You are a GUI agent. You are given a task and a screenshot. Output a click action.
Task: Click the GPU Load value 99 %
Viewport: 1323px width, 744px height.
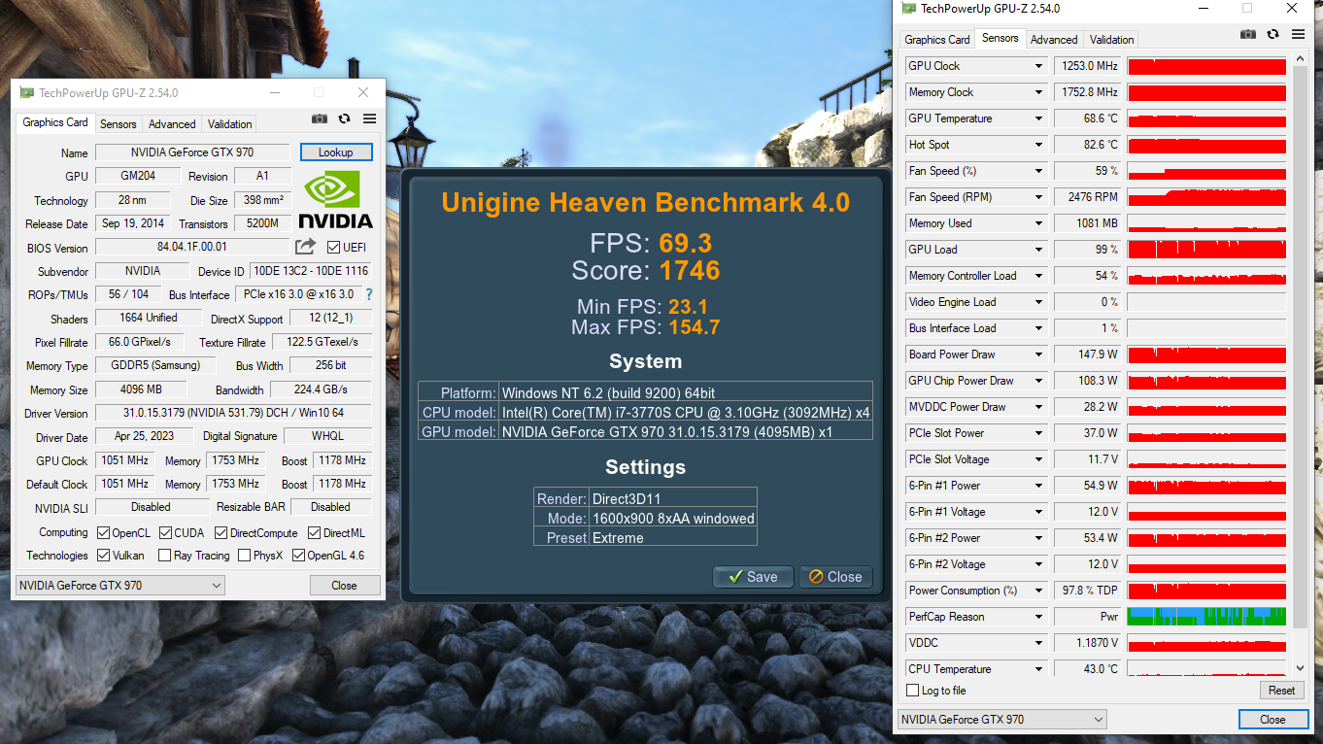[x=1088, y=250]
